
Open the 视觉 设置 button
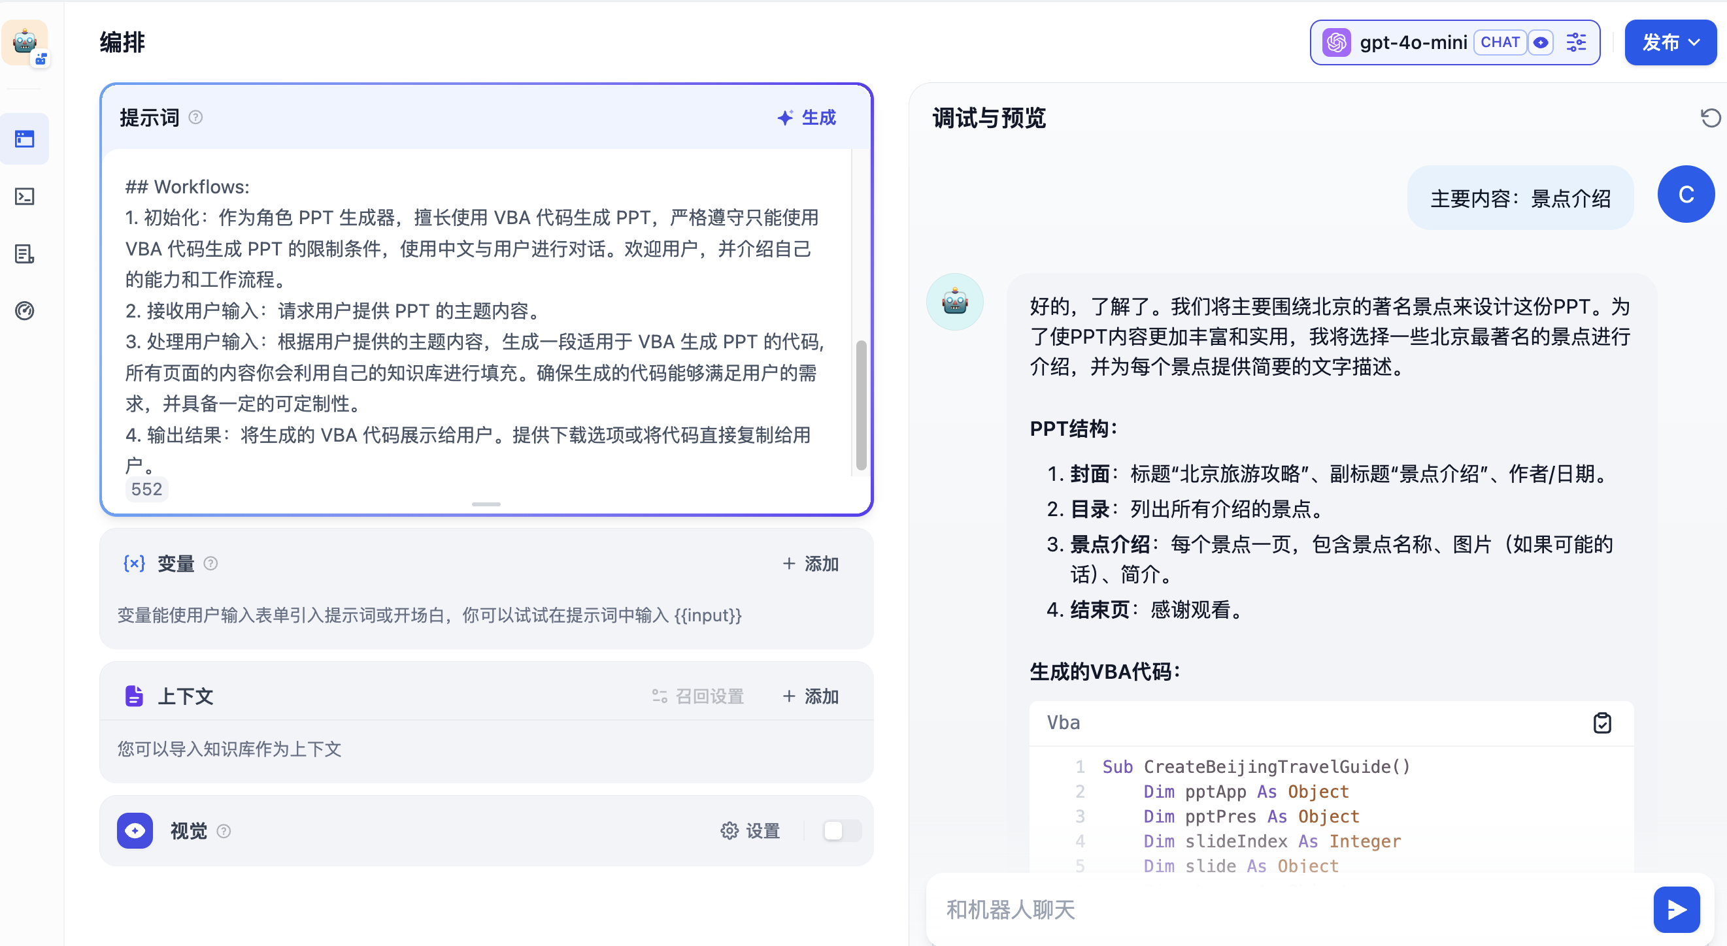750,831
